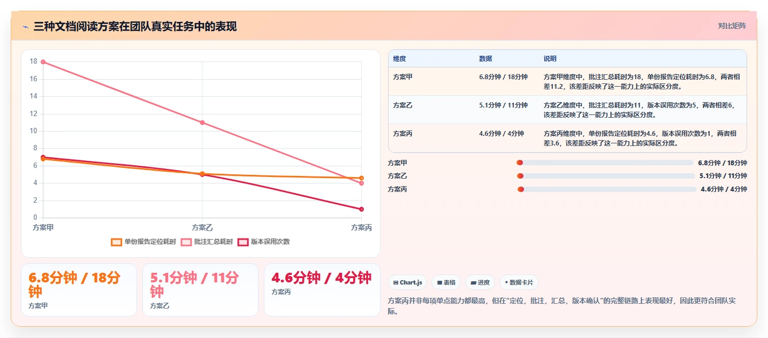Screen dimensions: 768x338
Task: Click the pink 批注汇总耗时 legend swatch
Action: [186, 242]
